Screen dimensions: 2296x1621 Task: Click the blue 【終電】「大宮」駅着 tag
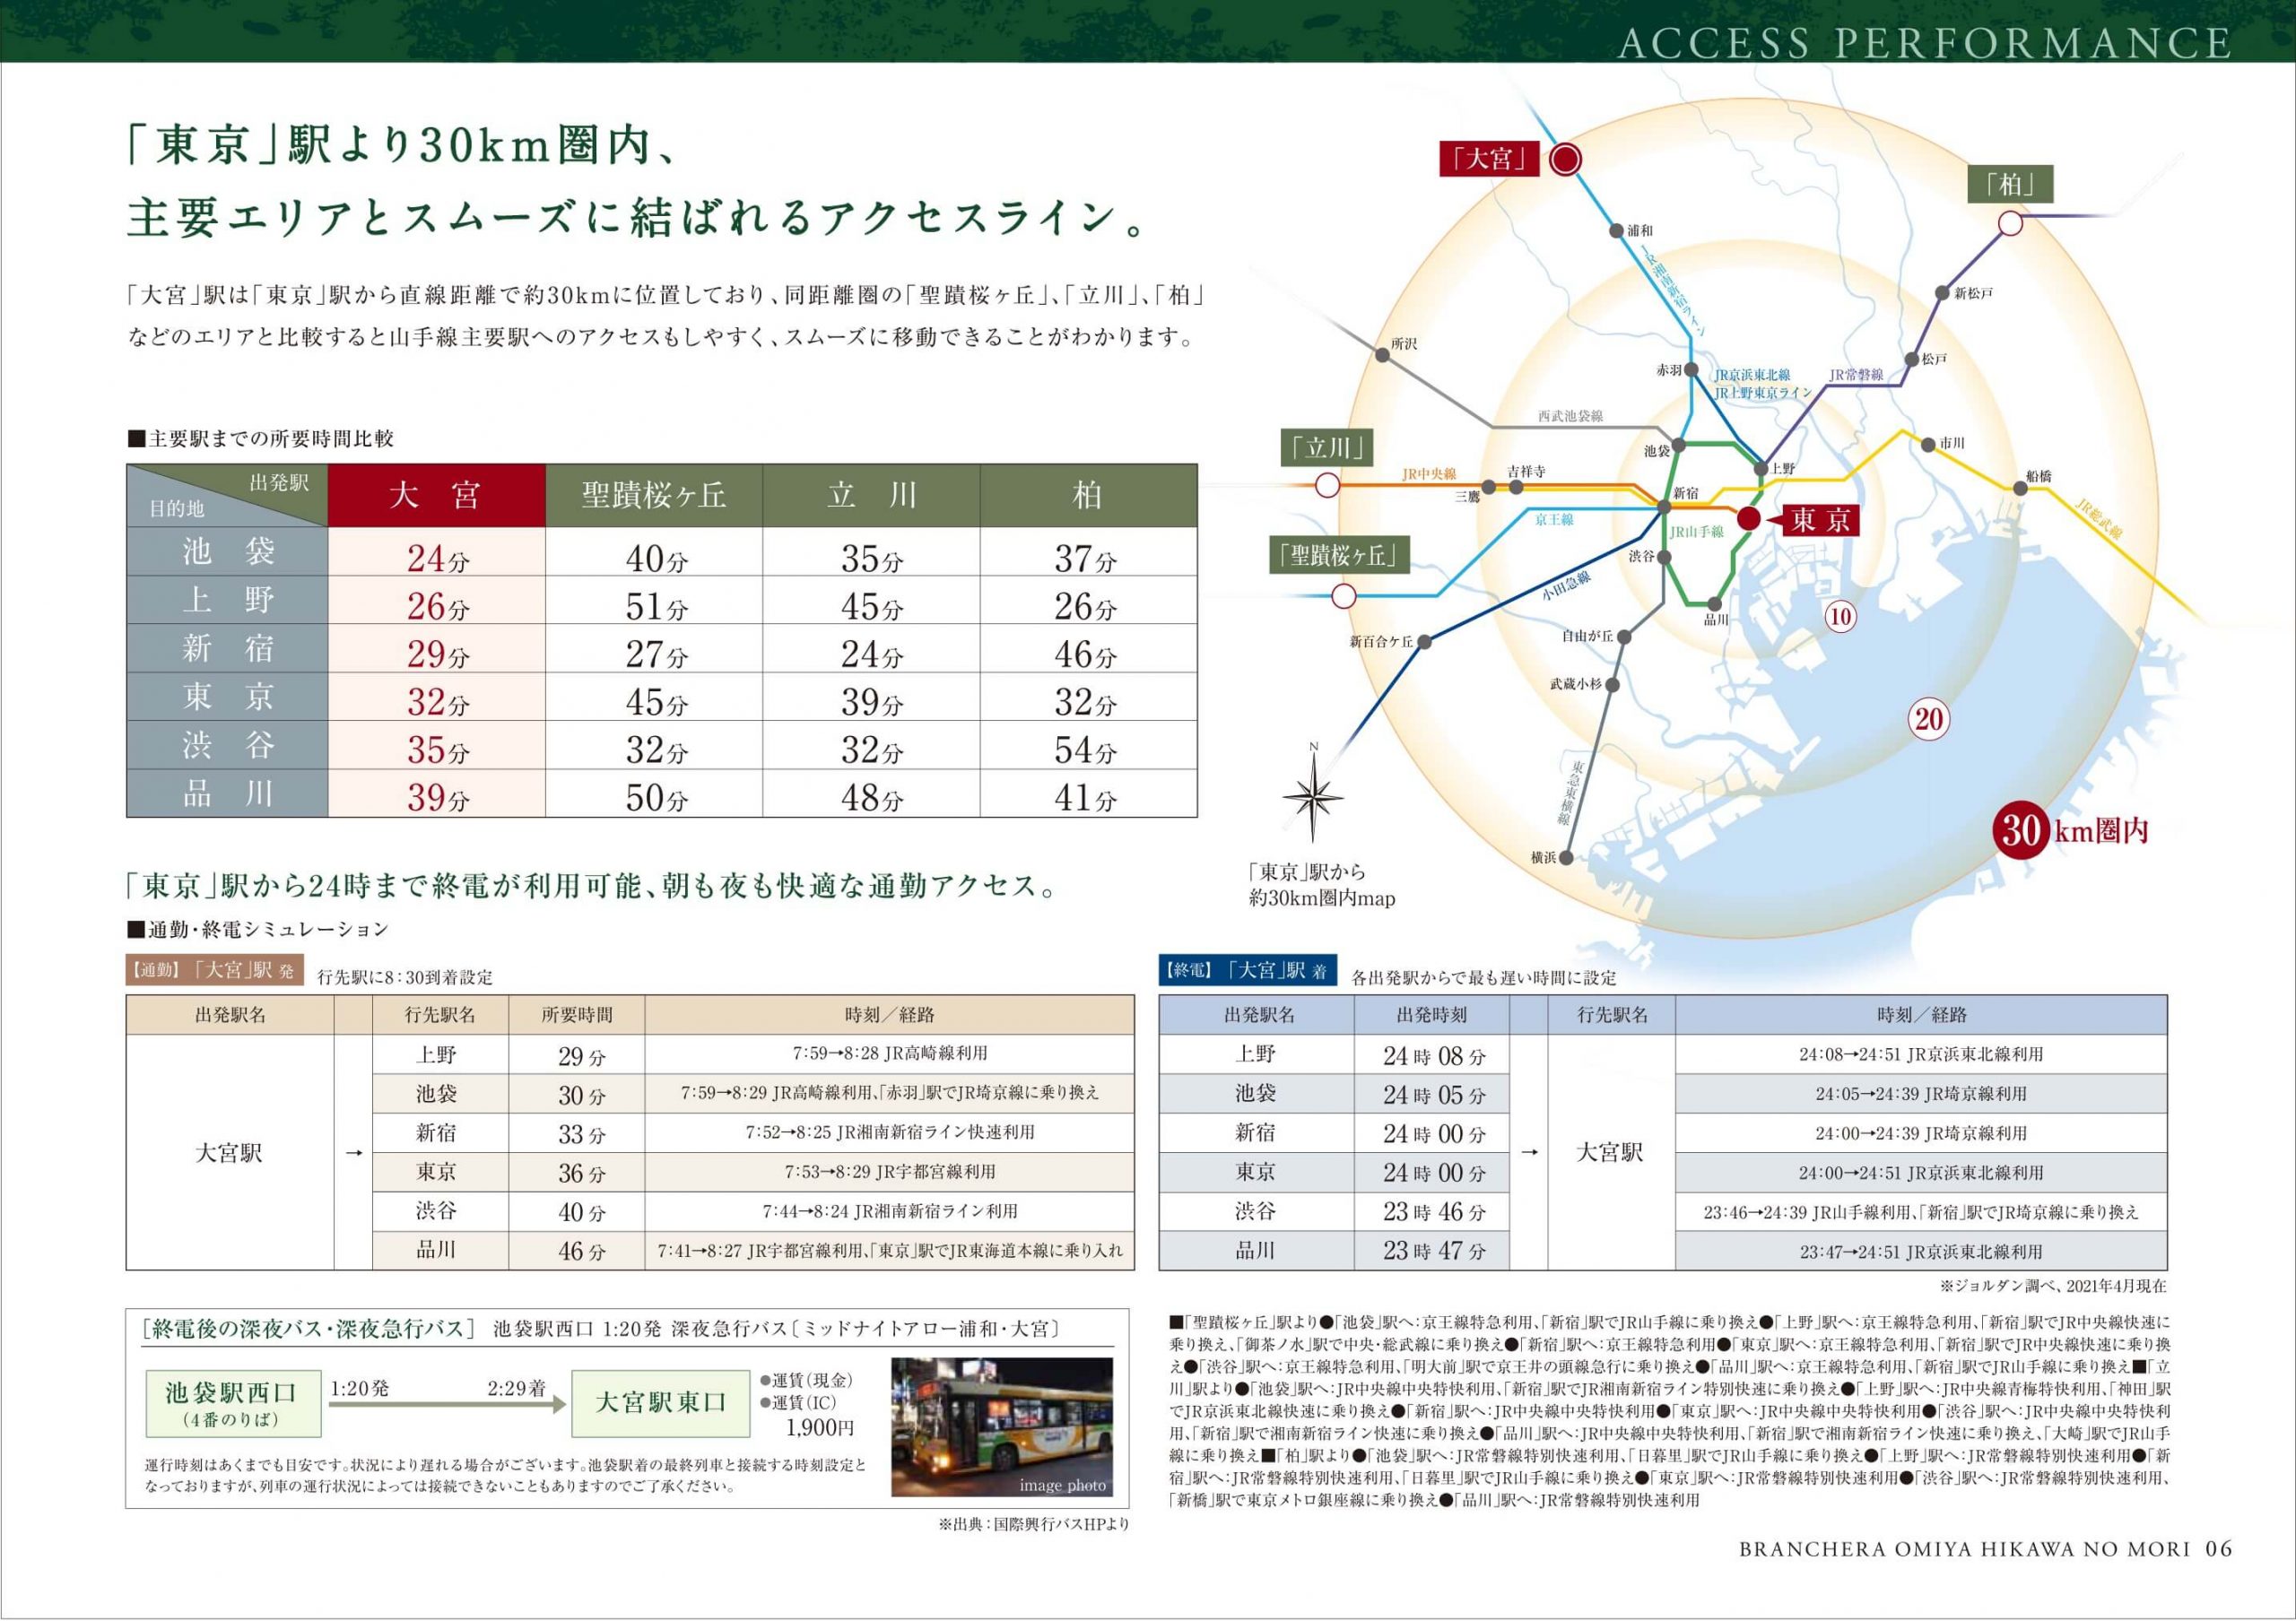pos(1246,970)
